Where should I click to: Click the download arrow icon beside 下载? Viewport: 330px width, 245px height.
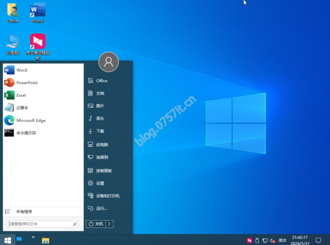(x=90, y=131)
